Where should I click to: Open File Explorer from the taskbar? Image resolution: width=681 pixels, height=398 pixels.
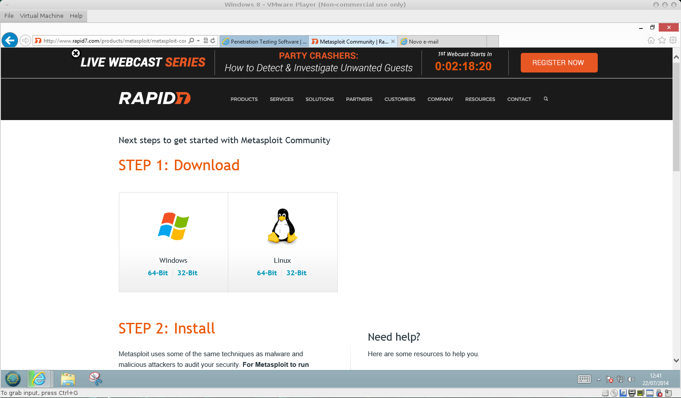click(x=68, y=379)
